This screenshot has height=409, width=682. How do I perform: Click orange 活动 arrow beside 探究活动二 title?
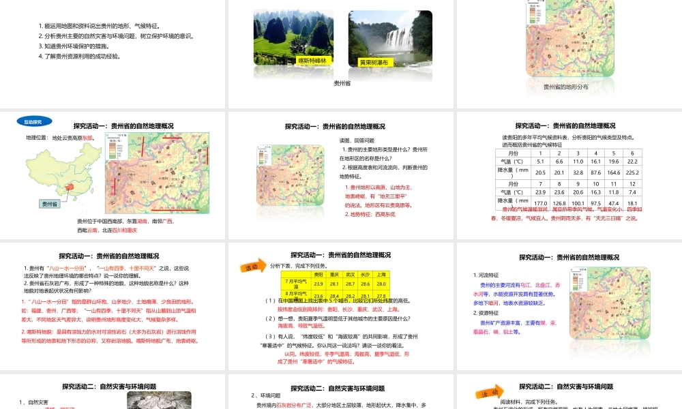pos(489,393)
